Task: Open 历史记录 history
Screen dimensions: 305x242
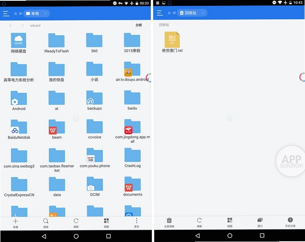Action: (290, 222)
